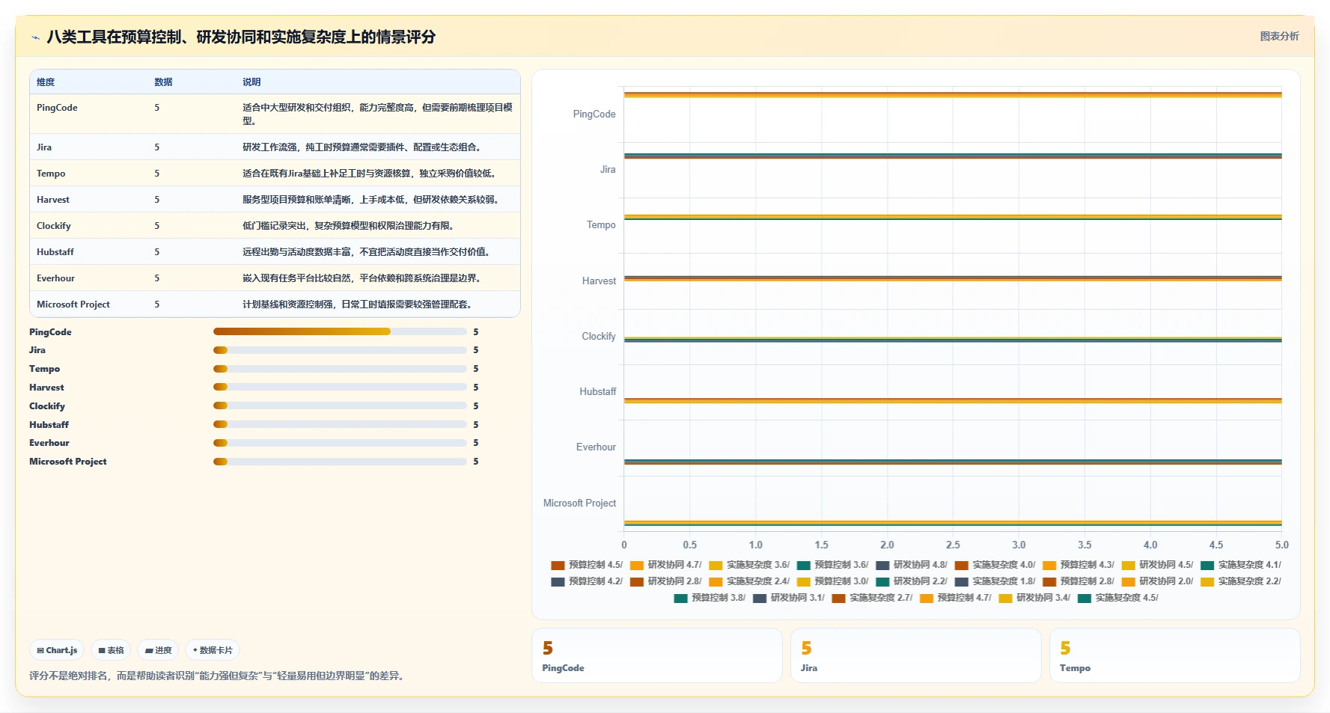Click the Clockify label on the chart axis

[599, 337]
